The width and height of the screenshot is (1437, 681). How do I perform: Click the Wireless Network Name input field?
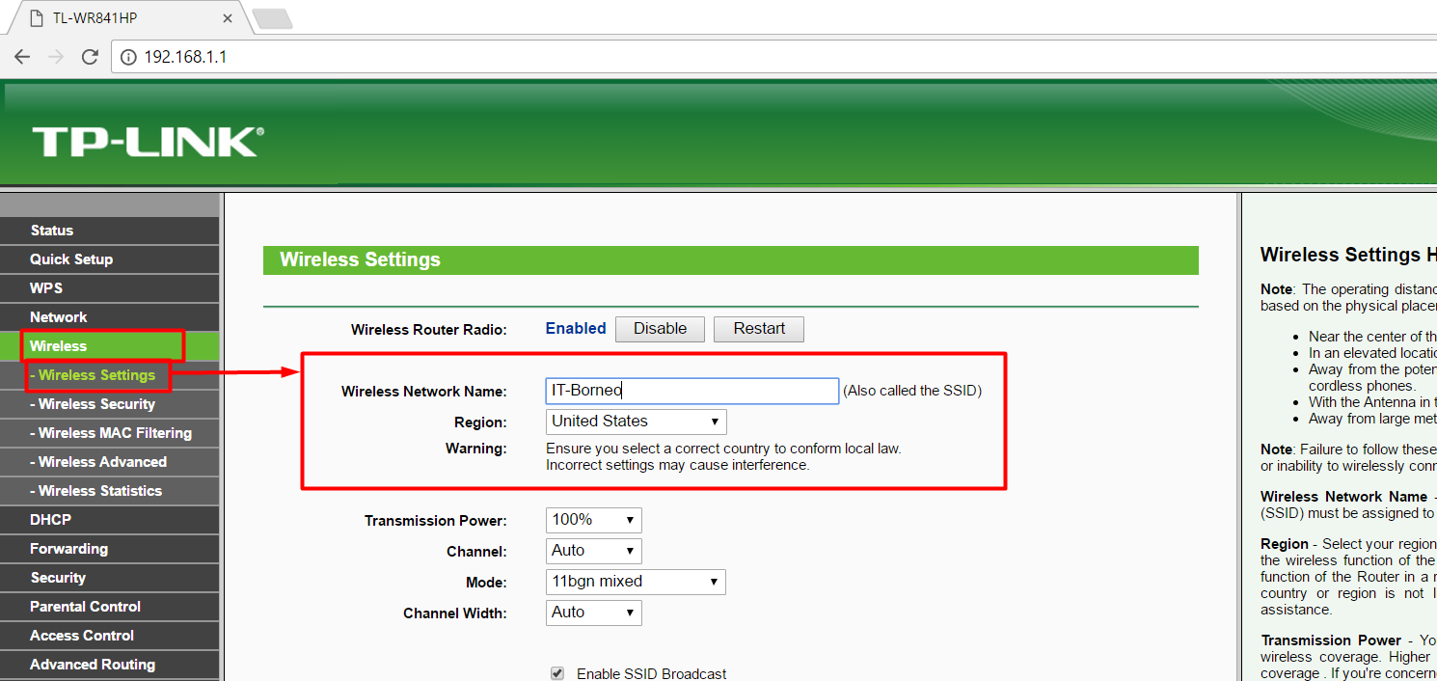click(691, 390)
